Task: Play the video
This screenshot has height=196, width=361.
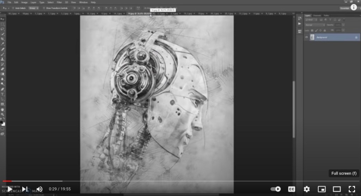Action: click(x=10, y=189)
